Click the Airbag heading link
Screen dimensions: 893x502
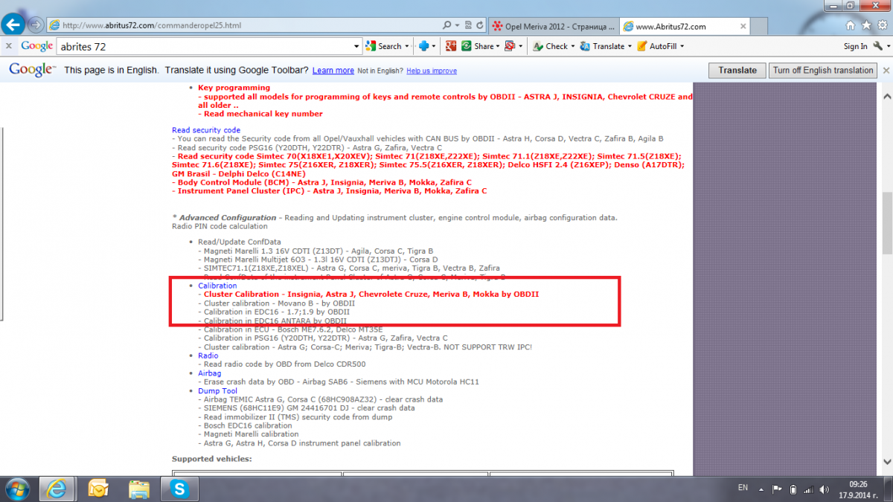point(210,373)
